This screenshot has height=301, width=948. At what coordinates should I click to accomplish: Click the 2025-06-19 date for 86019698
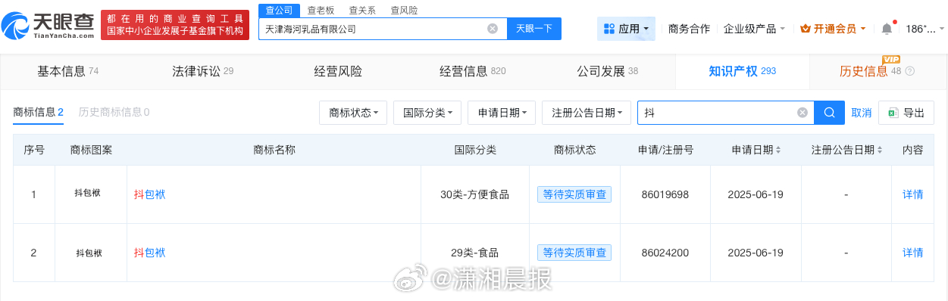pos(756,194)
